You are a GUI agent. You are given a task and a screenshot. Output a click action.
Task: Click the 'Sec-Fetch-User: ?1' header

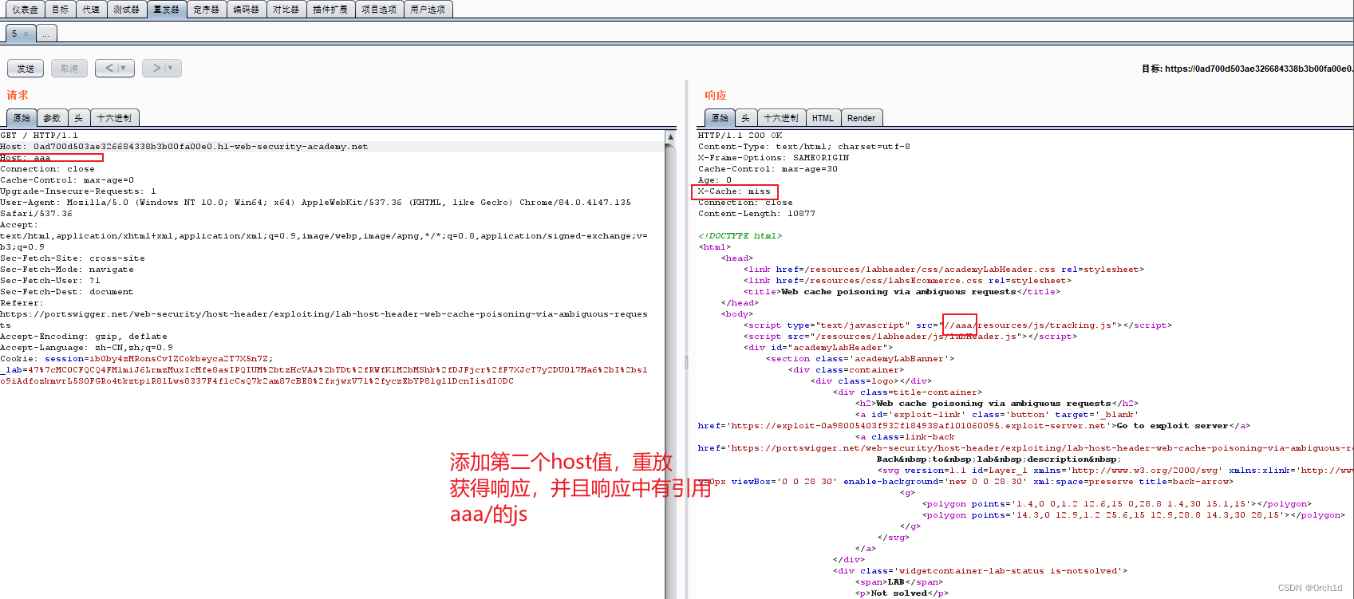[x=50, y=281]
